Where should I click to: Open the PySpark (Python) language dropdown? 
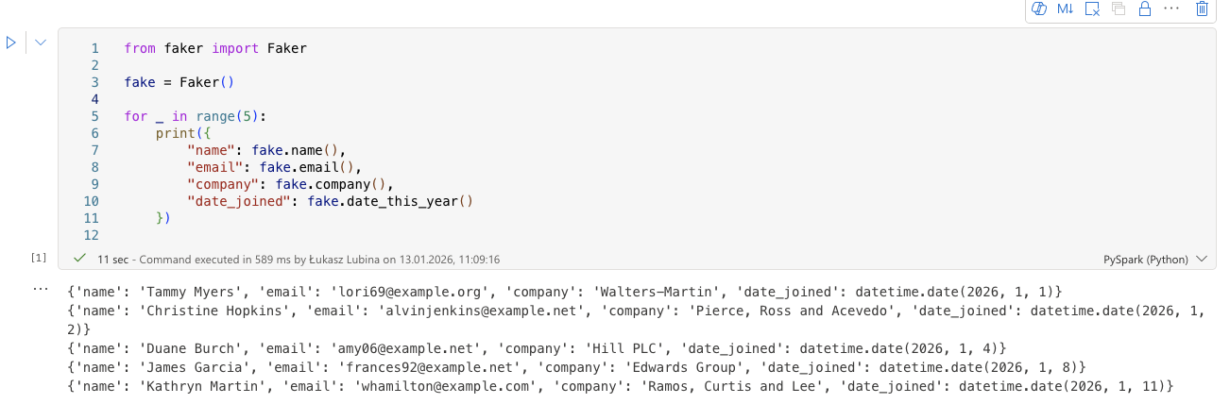(x=1155, y=259)
